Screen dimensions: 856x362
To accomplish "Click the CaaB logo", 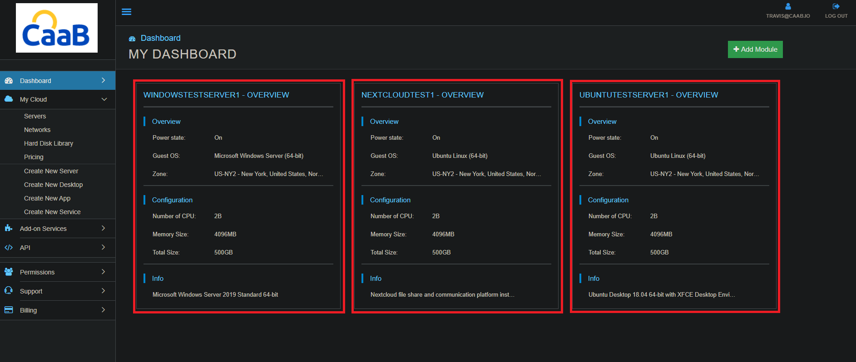I will 57,28.
